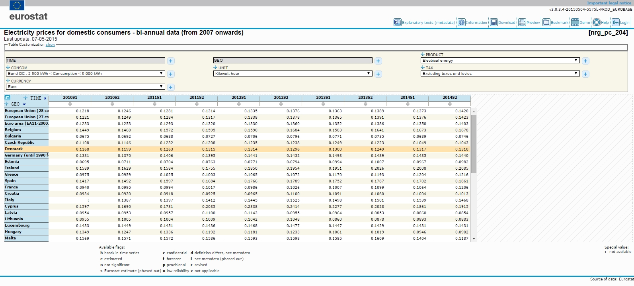Open the PRODUCT dropdown (Electrical energy)
634x286 pixels.
click(500, 61)
